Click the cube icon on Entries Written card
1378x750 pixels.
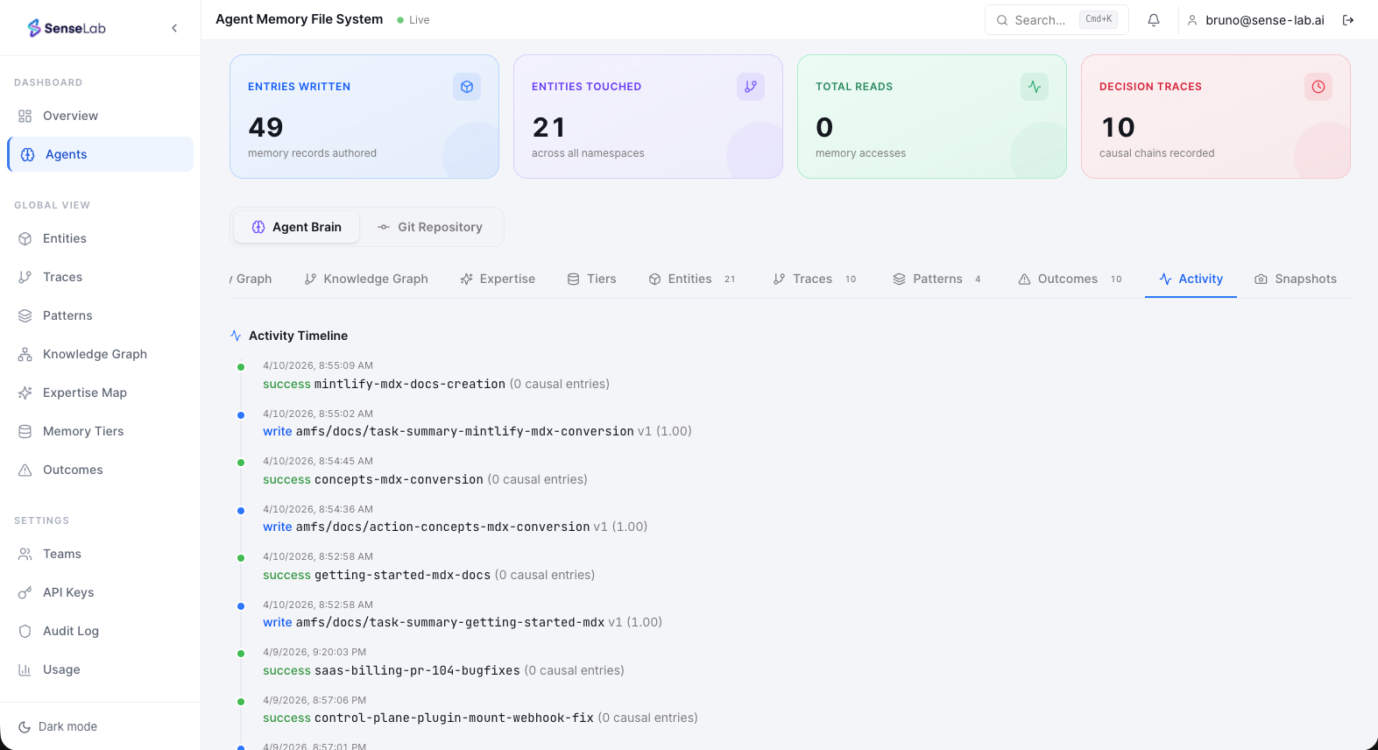[467, 87]
